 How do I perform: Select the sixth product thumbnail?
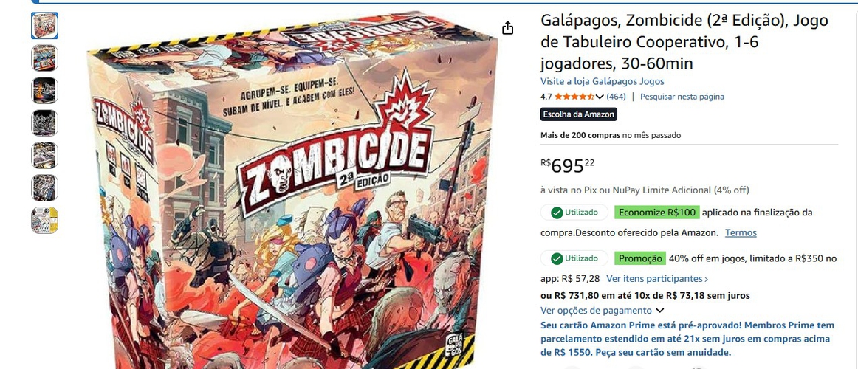(45, 188)
